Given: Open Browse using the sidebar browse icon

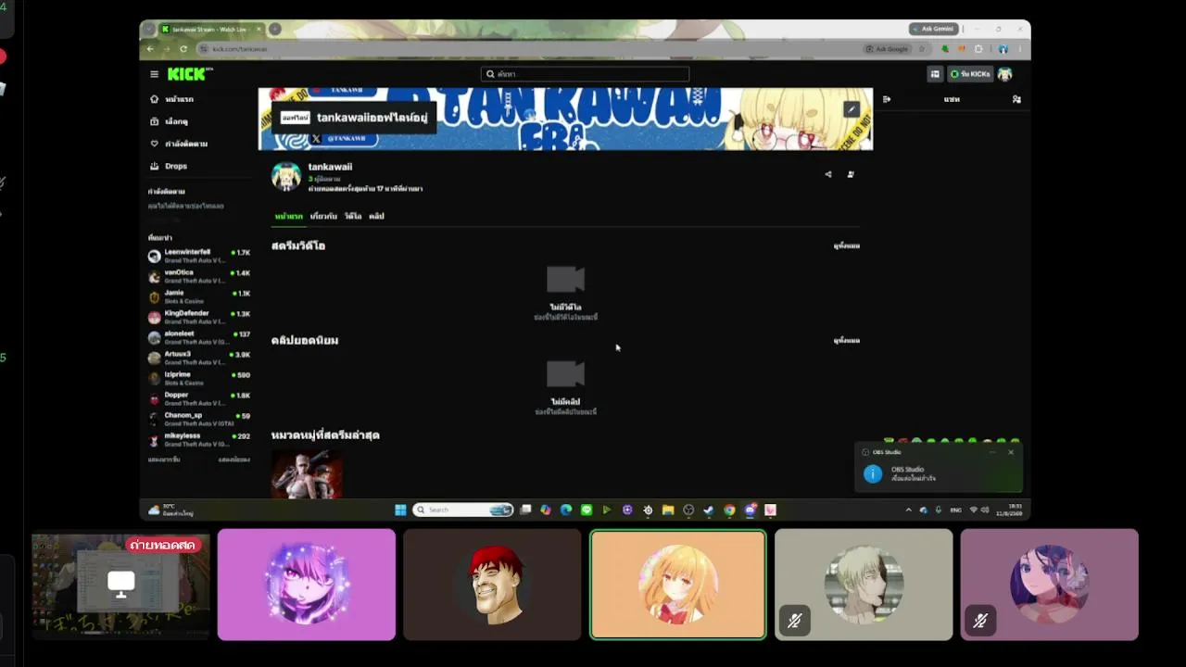Looking at the screenshot, I should (x=155, y=121).
